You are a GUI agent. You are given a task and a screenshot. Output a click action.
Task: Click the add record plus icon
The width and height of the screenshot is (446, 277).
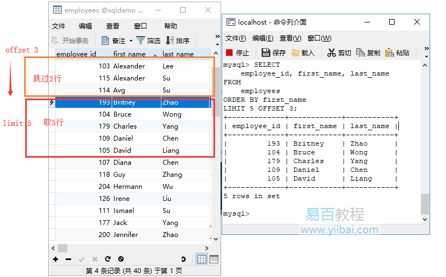(x=55, y=259)
